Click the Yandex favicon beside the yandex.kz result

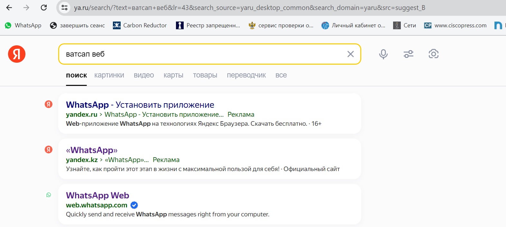click(x=49, y=149)
